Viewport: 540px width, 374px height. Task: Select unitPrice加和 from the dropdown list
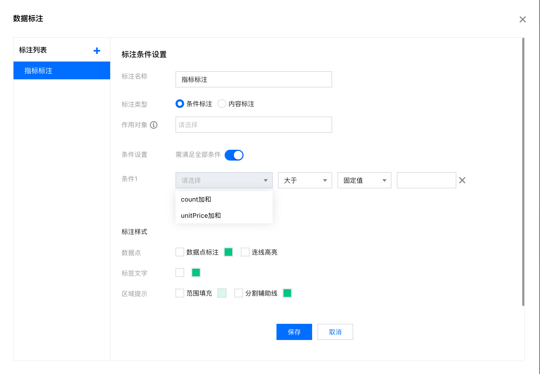(x=200, y=215)
